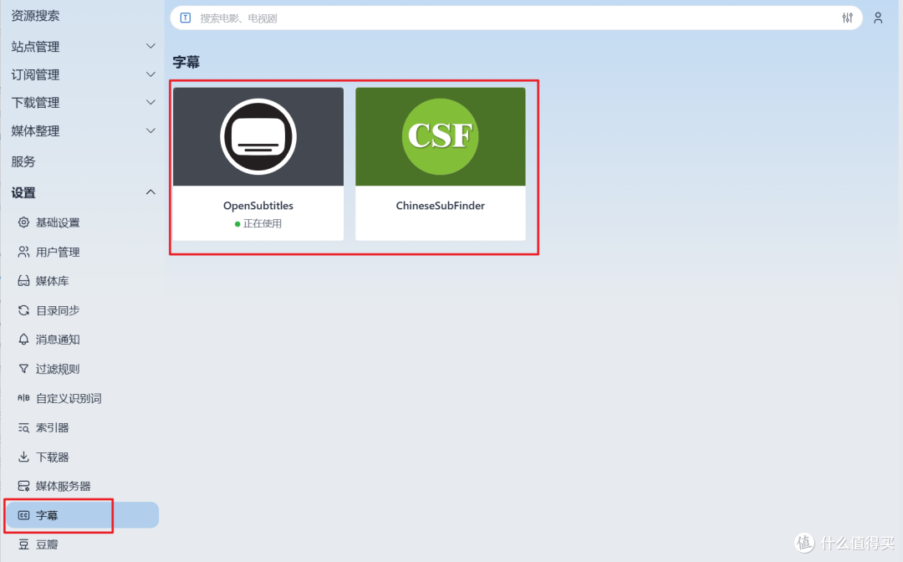This screenshot has width=903, height=562.
Task: Click the OpenSubtitles logo image
Action: pos(258,136)
